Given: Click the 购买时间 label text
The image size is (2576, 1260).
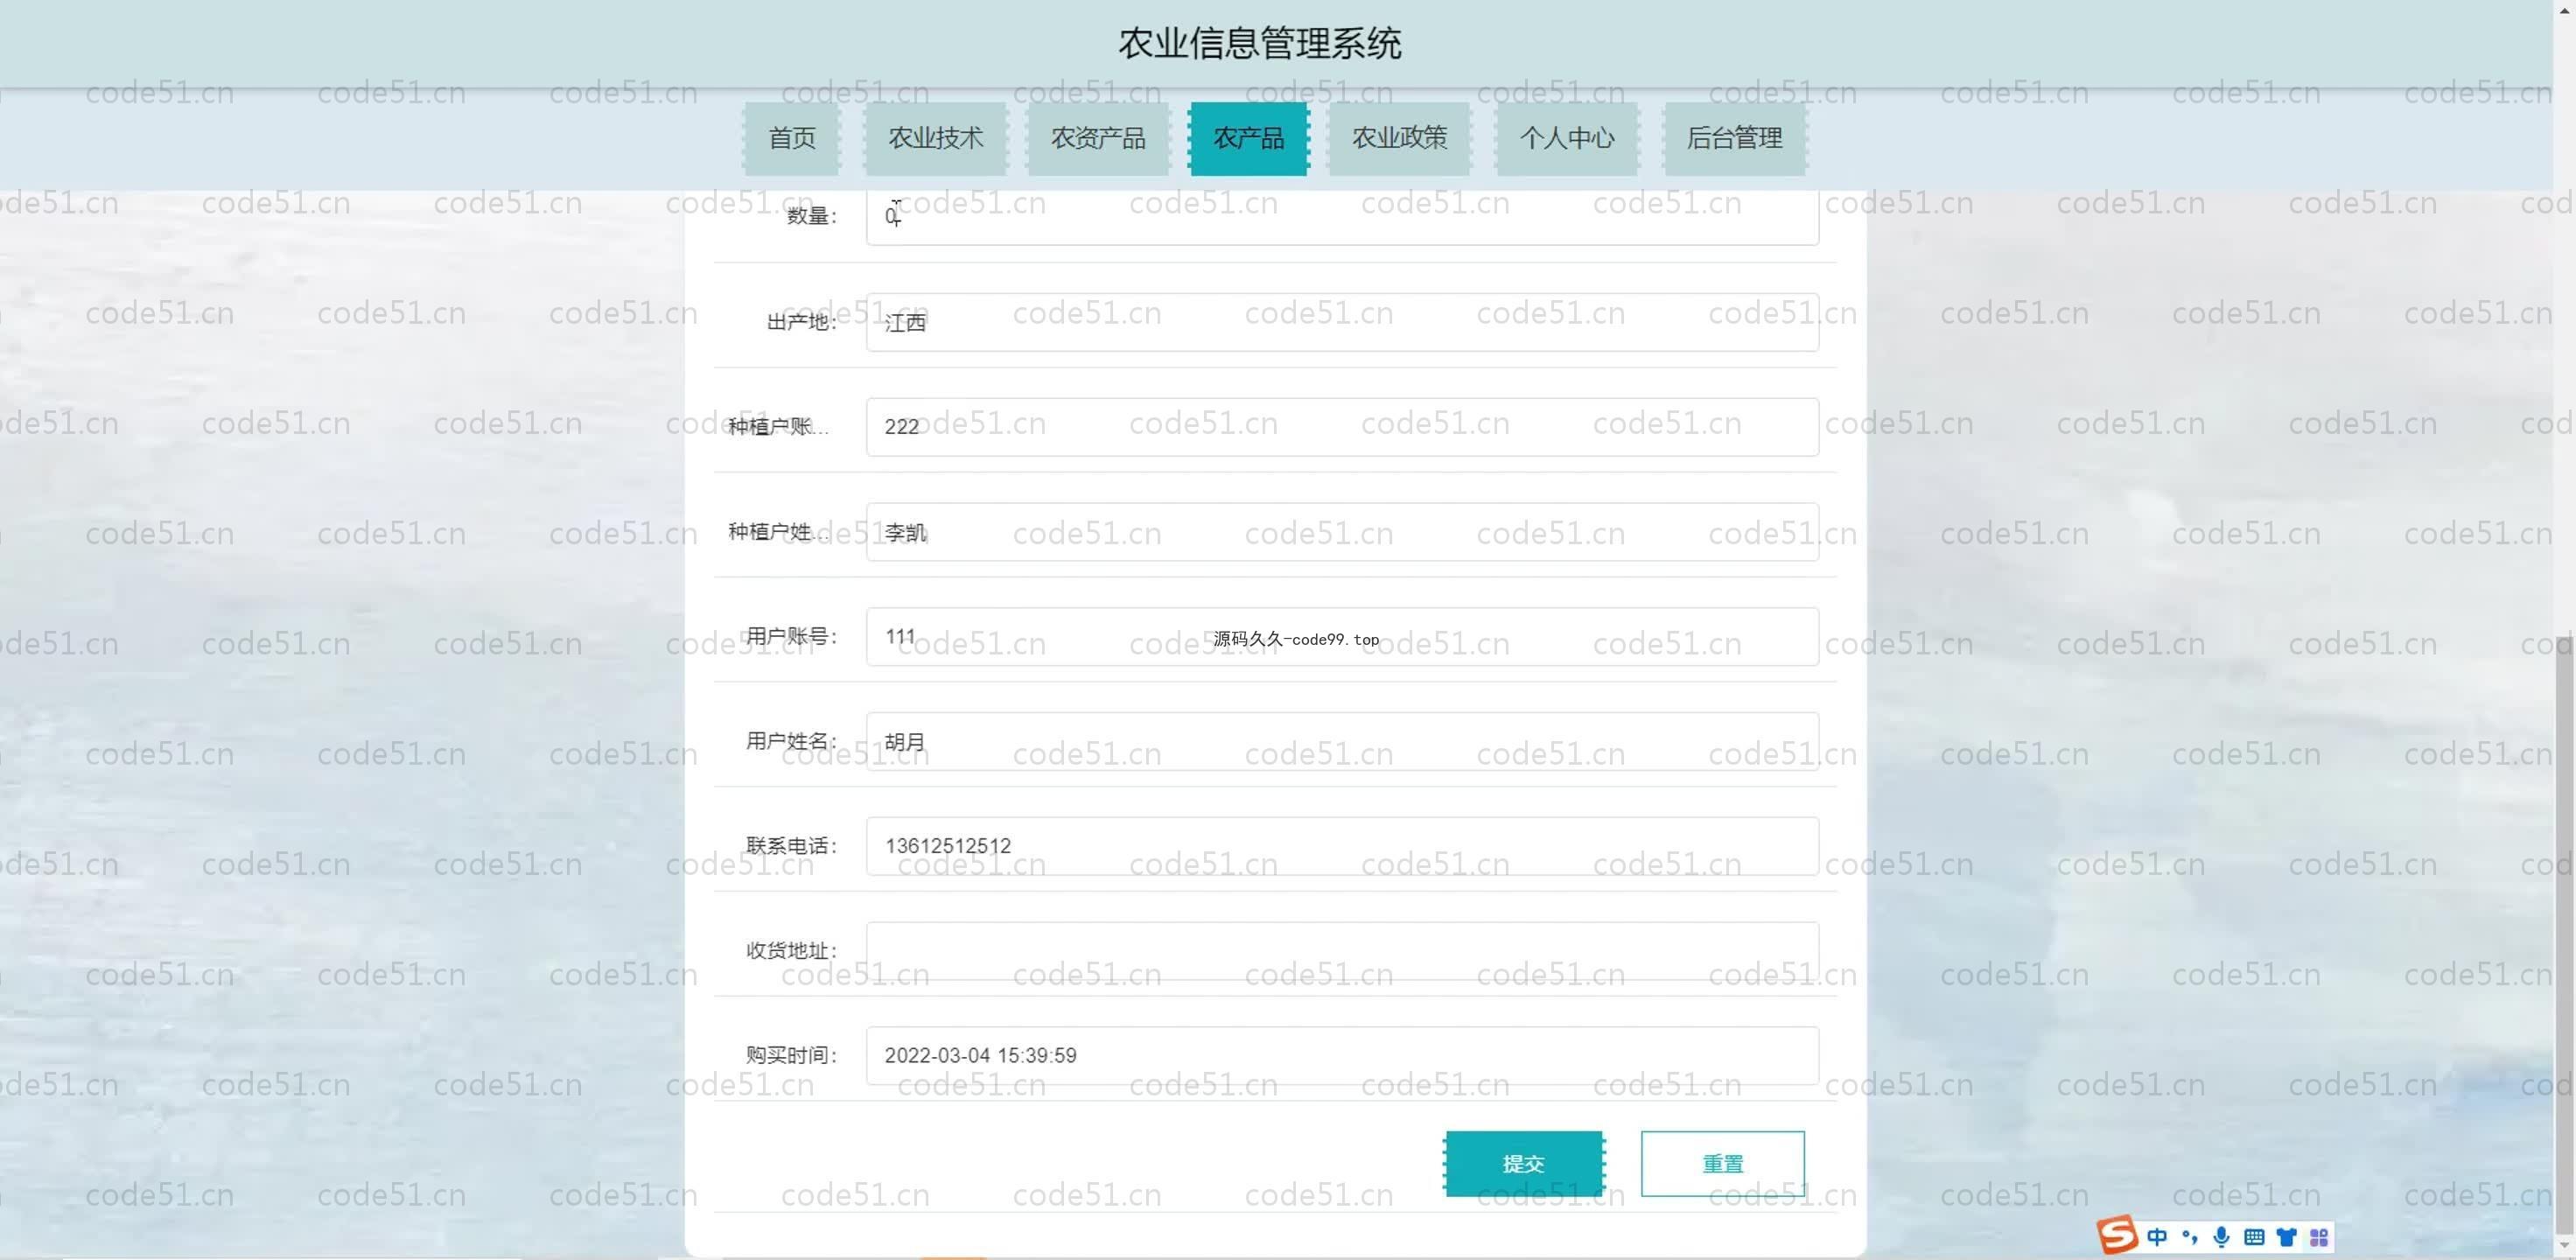Looking at the screenshot, I should click(791, 1056).
